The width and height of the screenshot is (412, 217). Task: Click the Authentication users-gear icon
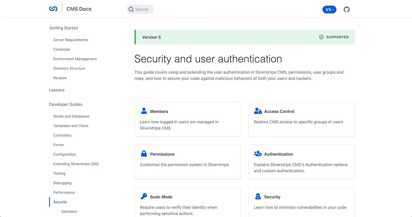coord(258,154)
